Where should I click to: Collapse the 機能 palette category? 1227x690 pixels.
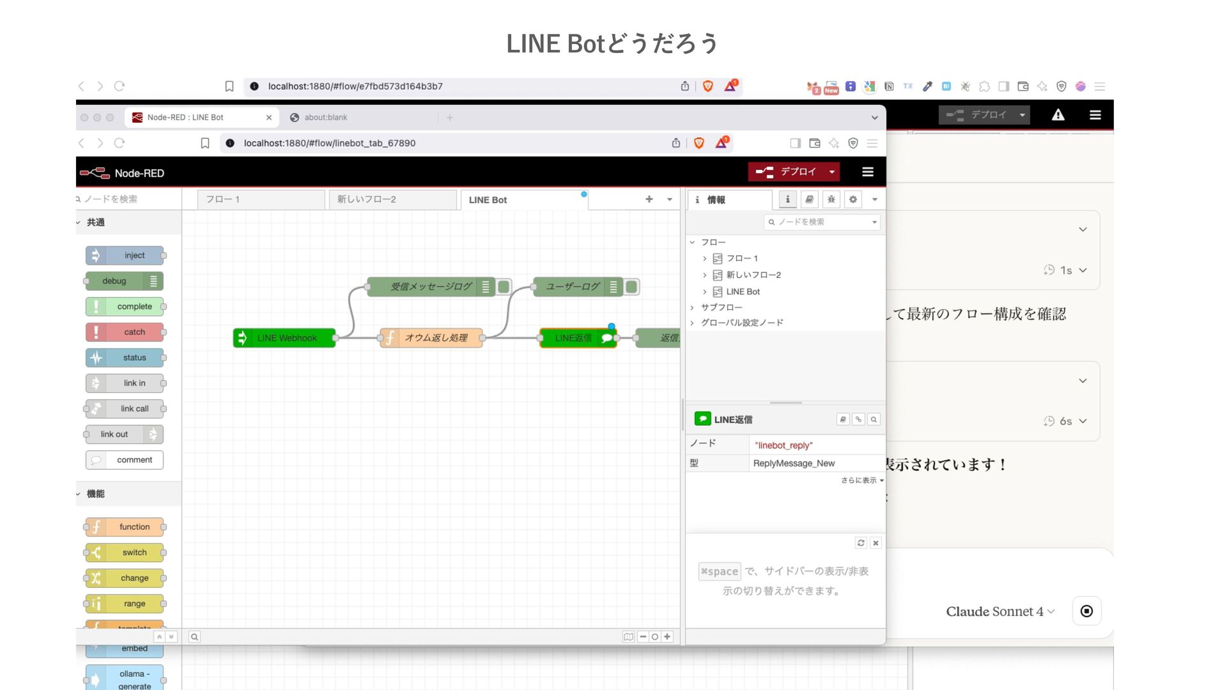(x=128, y=494)
